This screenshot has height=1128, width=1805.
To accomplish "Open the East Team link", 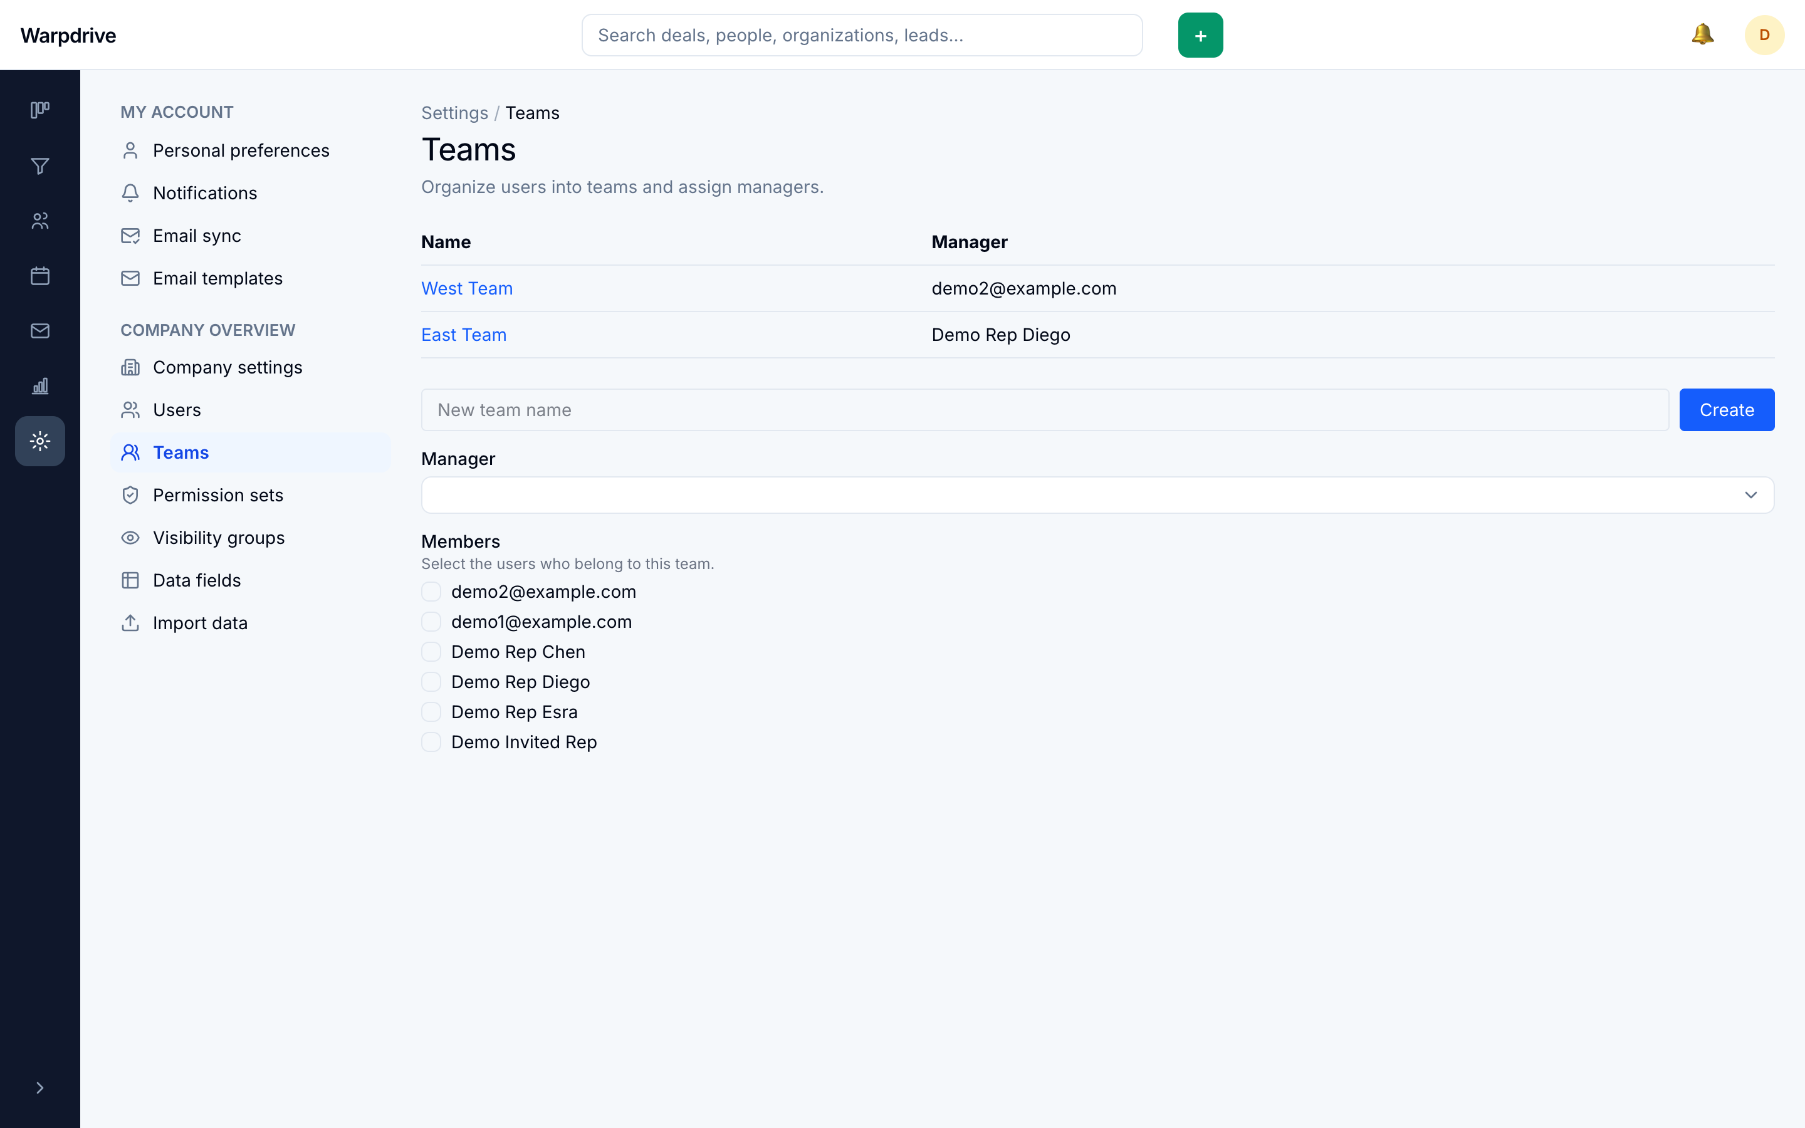I will click(464, 335).
